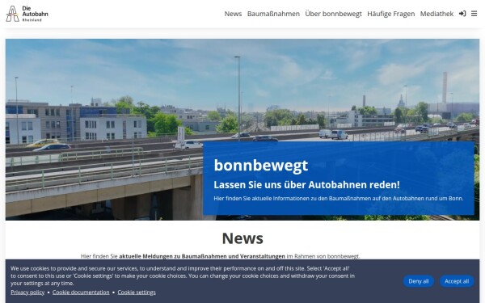
Task: Select Über bonnbewegt menu item
Action: click(x=333, y=14)
